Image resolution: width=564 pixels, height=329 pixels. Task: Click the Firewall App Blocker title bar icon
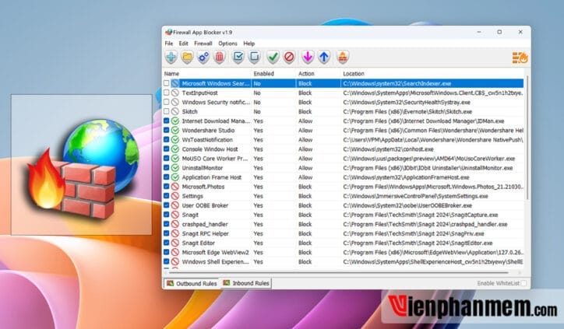[x=168, y=33]
